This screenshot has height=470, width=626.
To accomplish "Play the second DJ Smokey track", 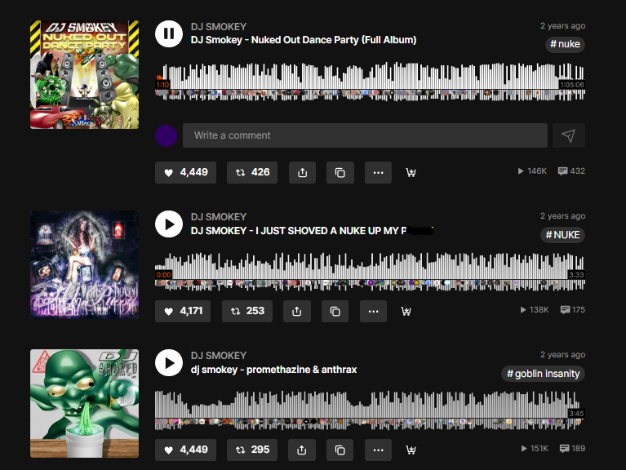I will (169, 224).
